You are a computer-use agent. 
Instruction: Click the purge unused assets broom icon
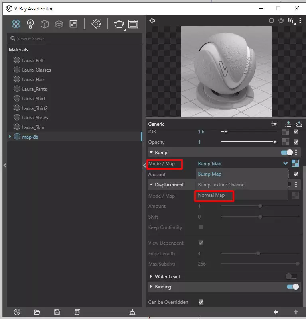click(x=132, y=312)
